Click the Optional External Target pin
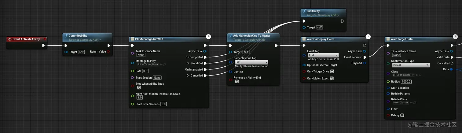This screenshot has width=462, height=133. pyautogui.click(x=304, y=65)
